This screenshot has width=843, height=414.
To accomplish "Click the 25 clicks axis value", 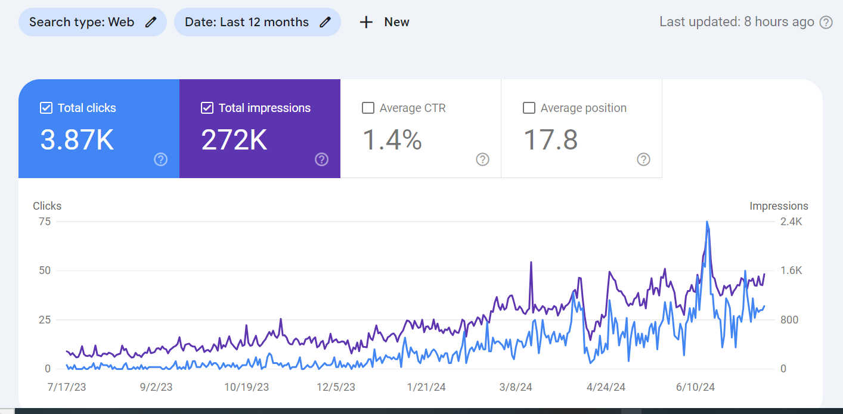I will 45,320.
